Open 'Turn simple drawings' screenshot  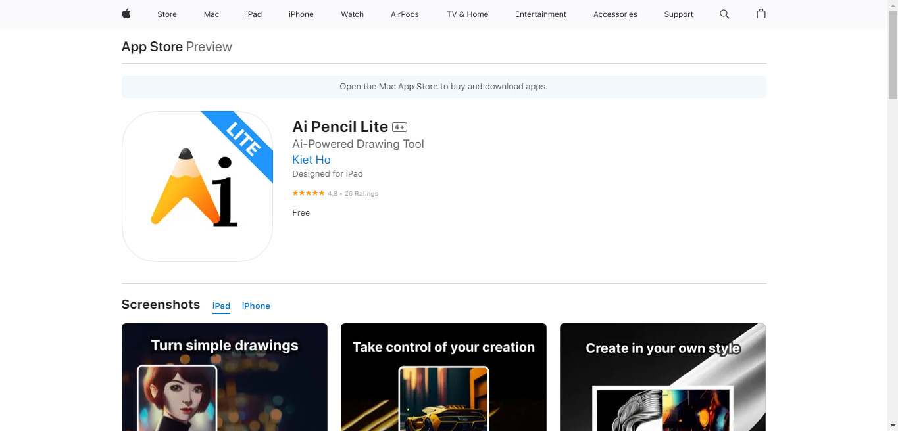224,377
